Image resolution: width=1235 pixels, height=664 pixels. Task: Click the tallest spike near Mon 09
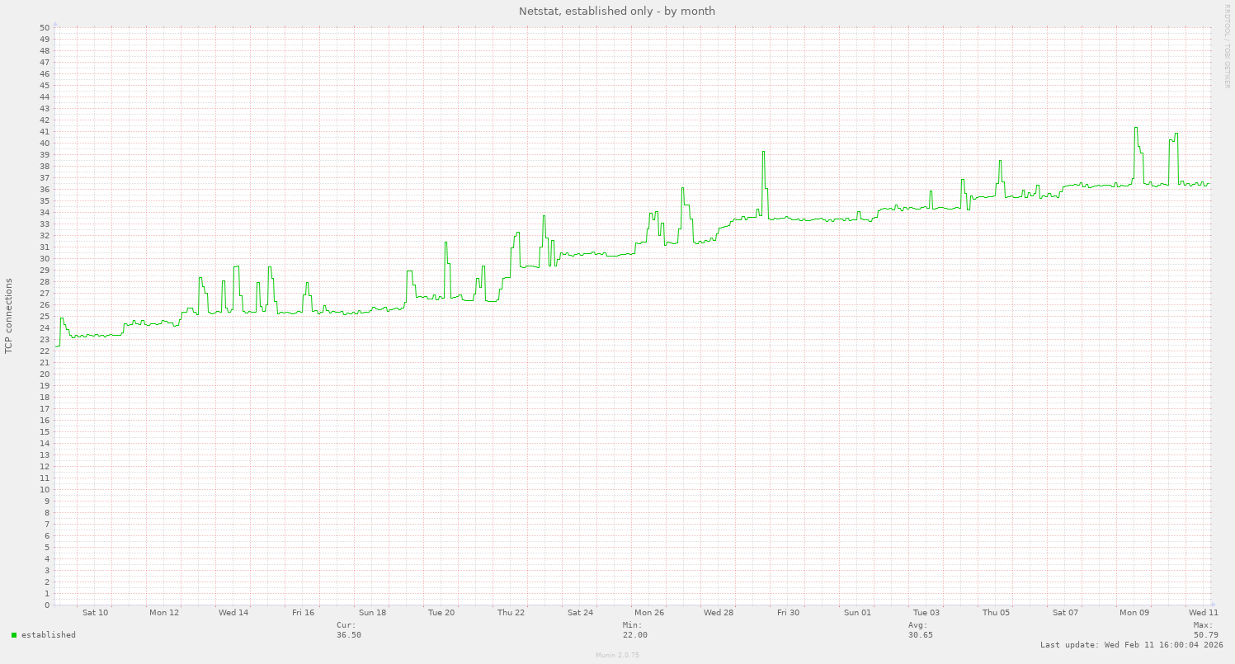(x=1136, y=128)
